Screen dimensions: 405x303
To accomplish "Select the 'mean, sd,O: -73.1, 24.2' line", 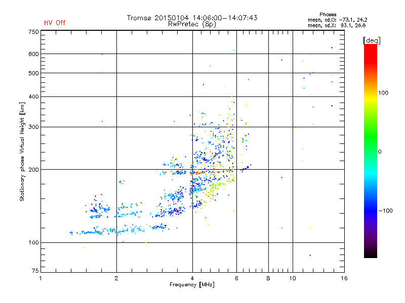I will [x=337, y=20].
